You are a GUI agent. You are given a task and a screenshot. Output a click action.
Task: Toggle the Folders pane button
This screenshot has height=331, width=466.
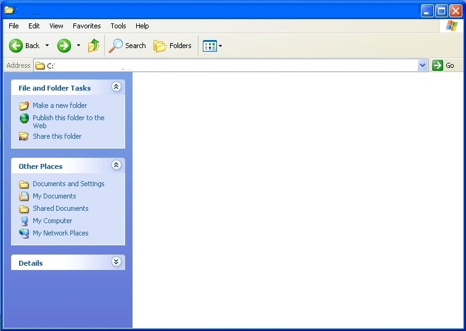(x=173, y=46)
